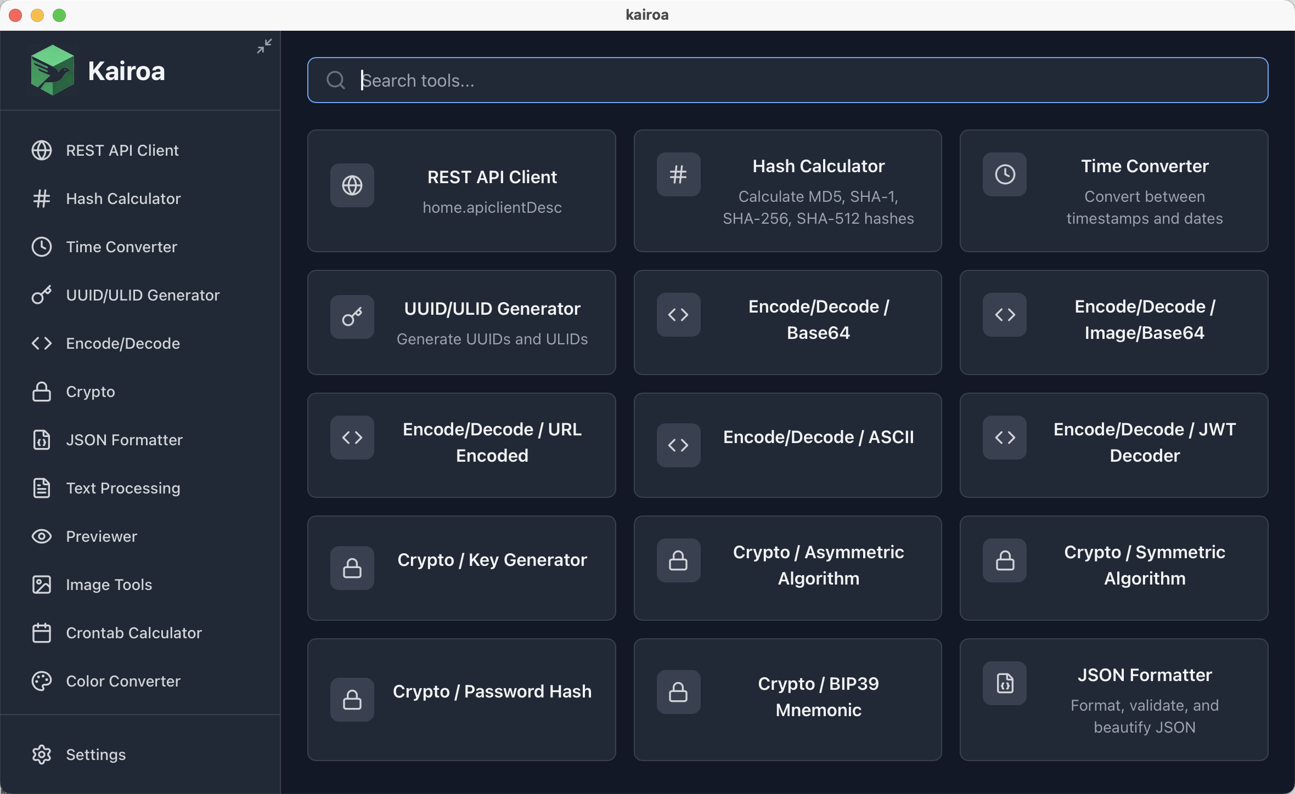Click the Time Converter clock icon
Image resolution: width=1295 pixels, height=794 pixels.
pos(42,247)
